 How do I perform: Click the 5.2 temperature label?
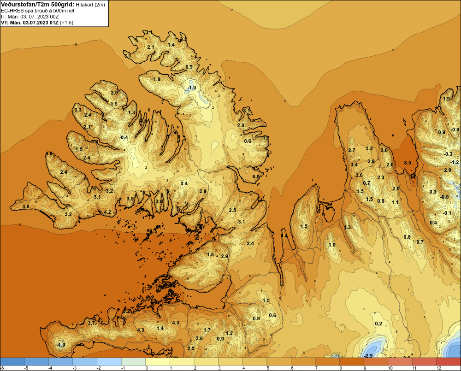tap(126, 311)
